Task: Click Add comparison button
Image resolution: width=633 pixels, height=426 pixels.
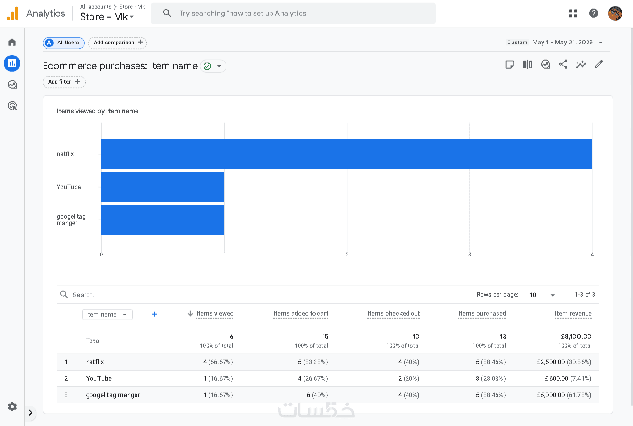Action: (x=118, y=43)
